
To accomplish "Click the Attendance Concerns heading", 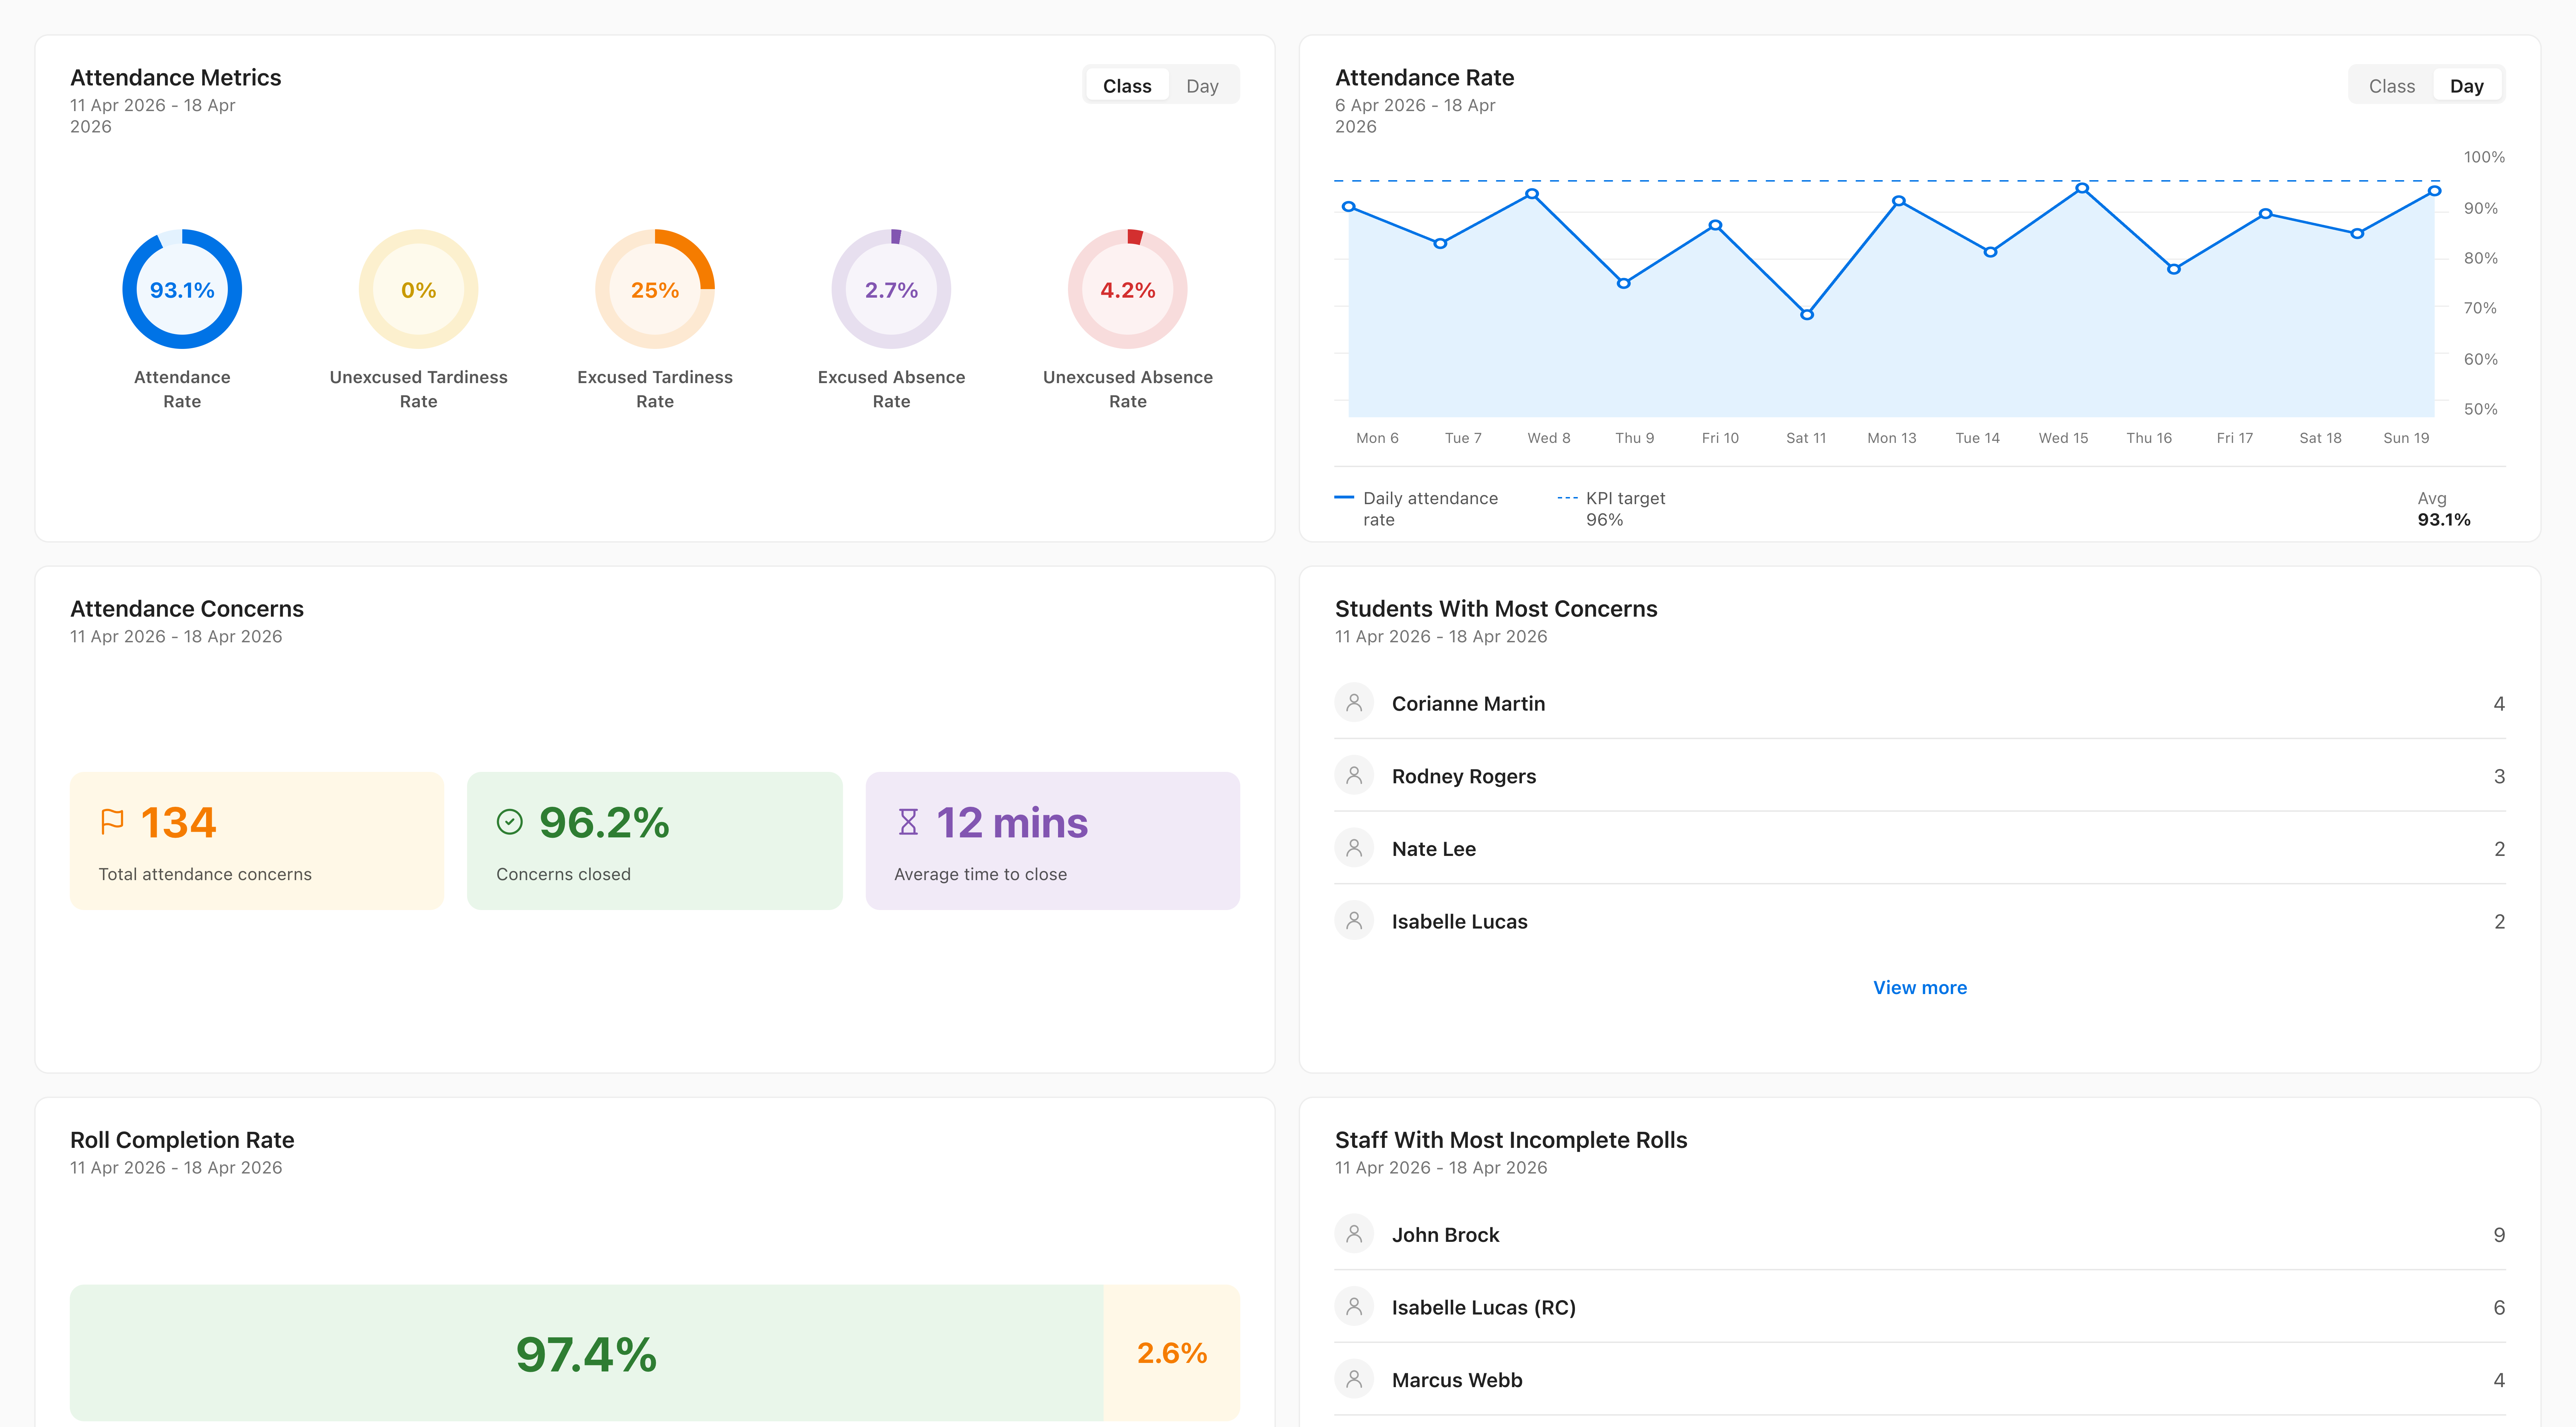I will pos(187,608).
